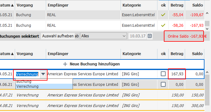The height and width of the screenshot is (112, 211).
Task: Open the calendar date picker icon
Action: point(150,36)
